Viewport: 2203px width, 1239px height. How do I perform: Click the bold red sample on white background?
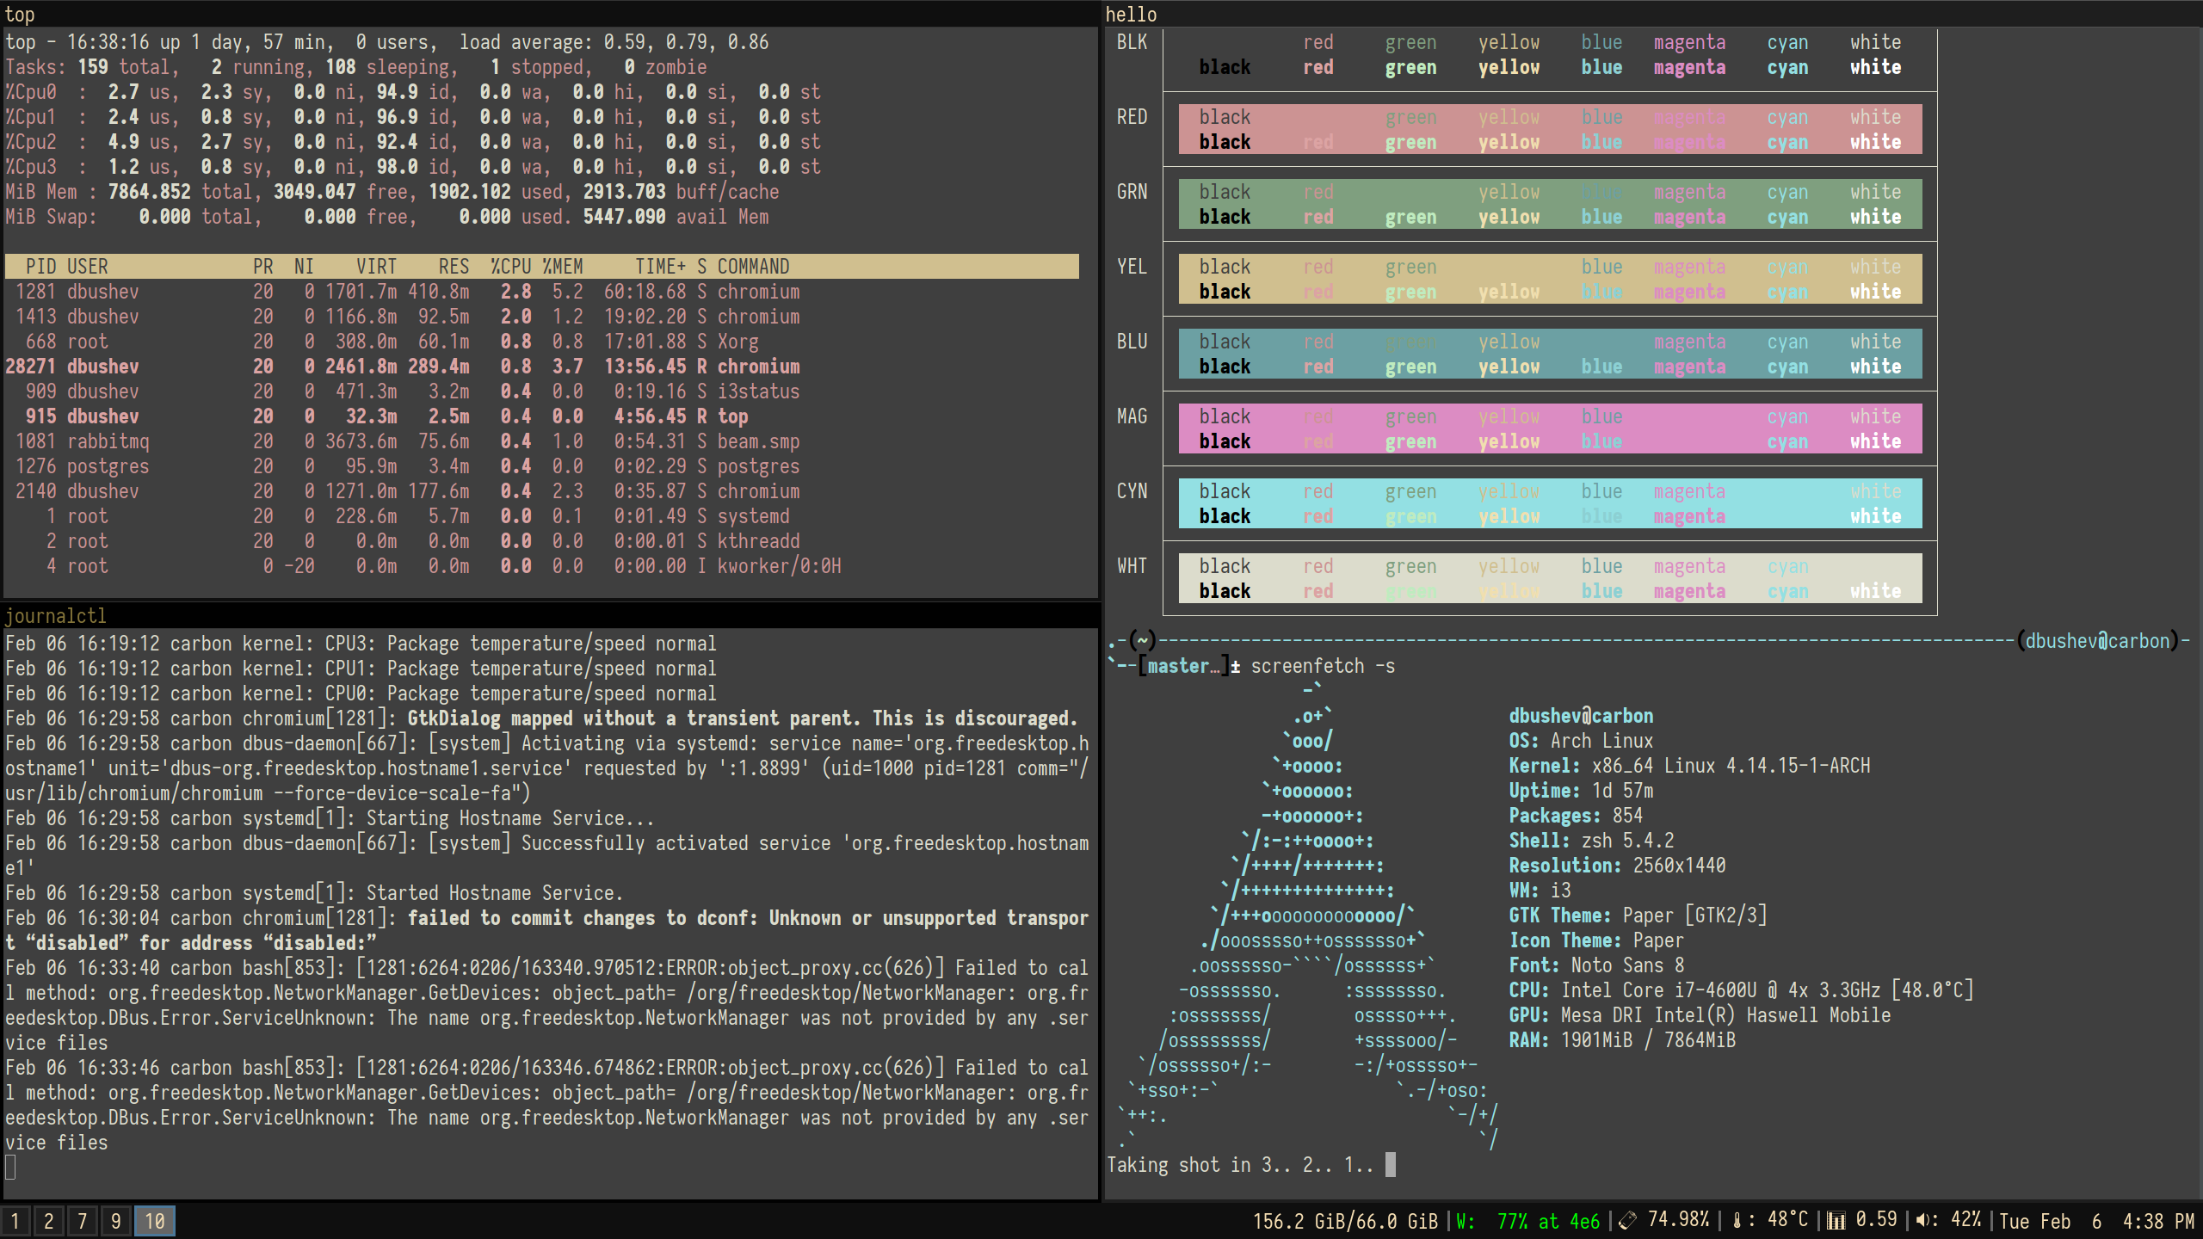coord(1317,591)
